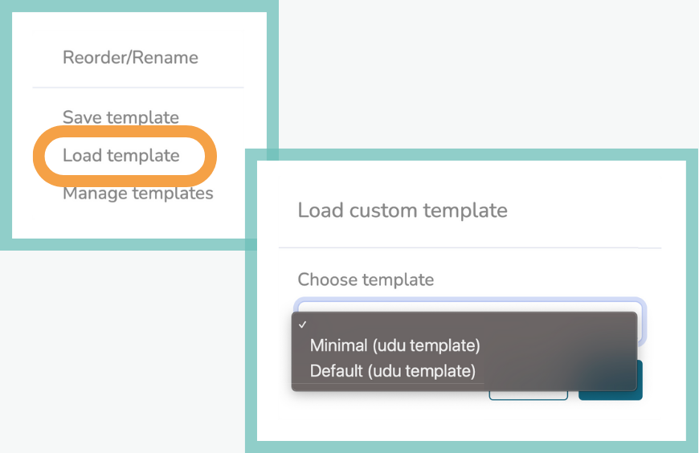Image resolution: width=699 pixels, height=453 pixels.
Task: Choose Save template from the menu
Action: click(x=121, y=117)
